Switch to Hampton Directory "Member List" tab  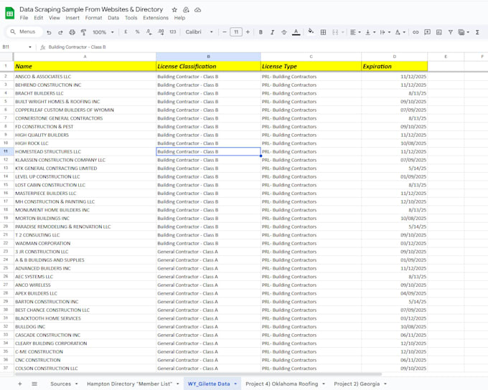pyautogui.click(x=129, y=384)
